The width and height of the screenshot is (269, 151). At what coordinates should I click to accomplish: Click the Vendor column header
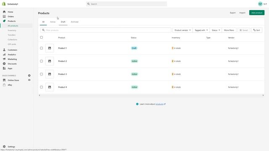coord(231,38)
